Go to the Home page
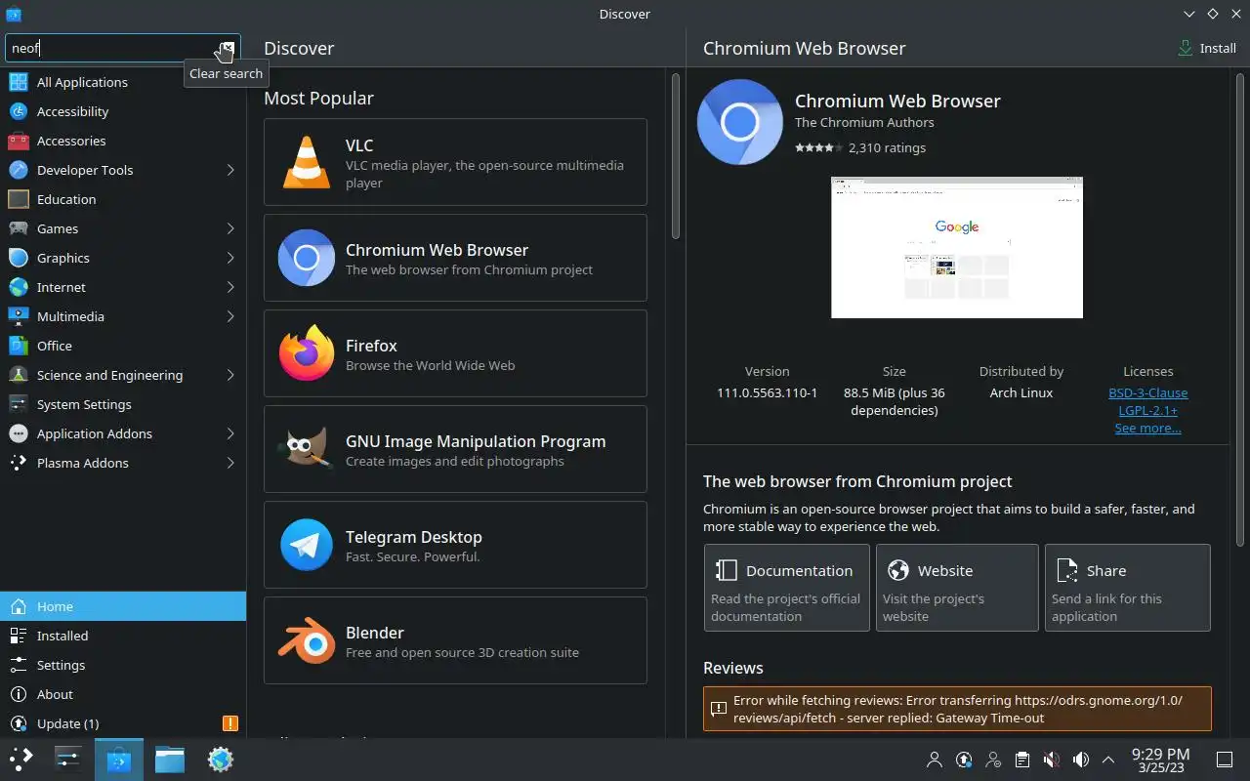The height and width of the screenshot is (781, 1250). click(x=123, y=606)
